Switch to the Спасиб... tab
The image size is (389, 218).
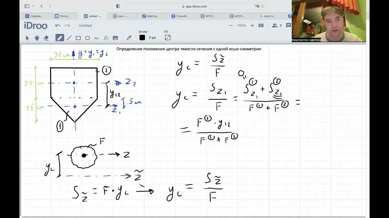[x=180, y=16]
